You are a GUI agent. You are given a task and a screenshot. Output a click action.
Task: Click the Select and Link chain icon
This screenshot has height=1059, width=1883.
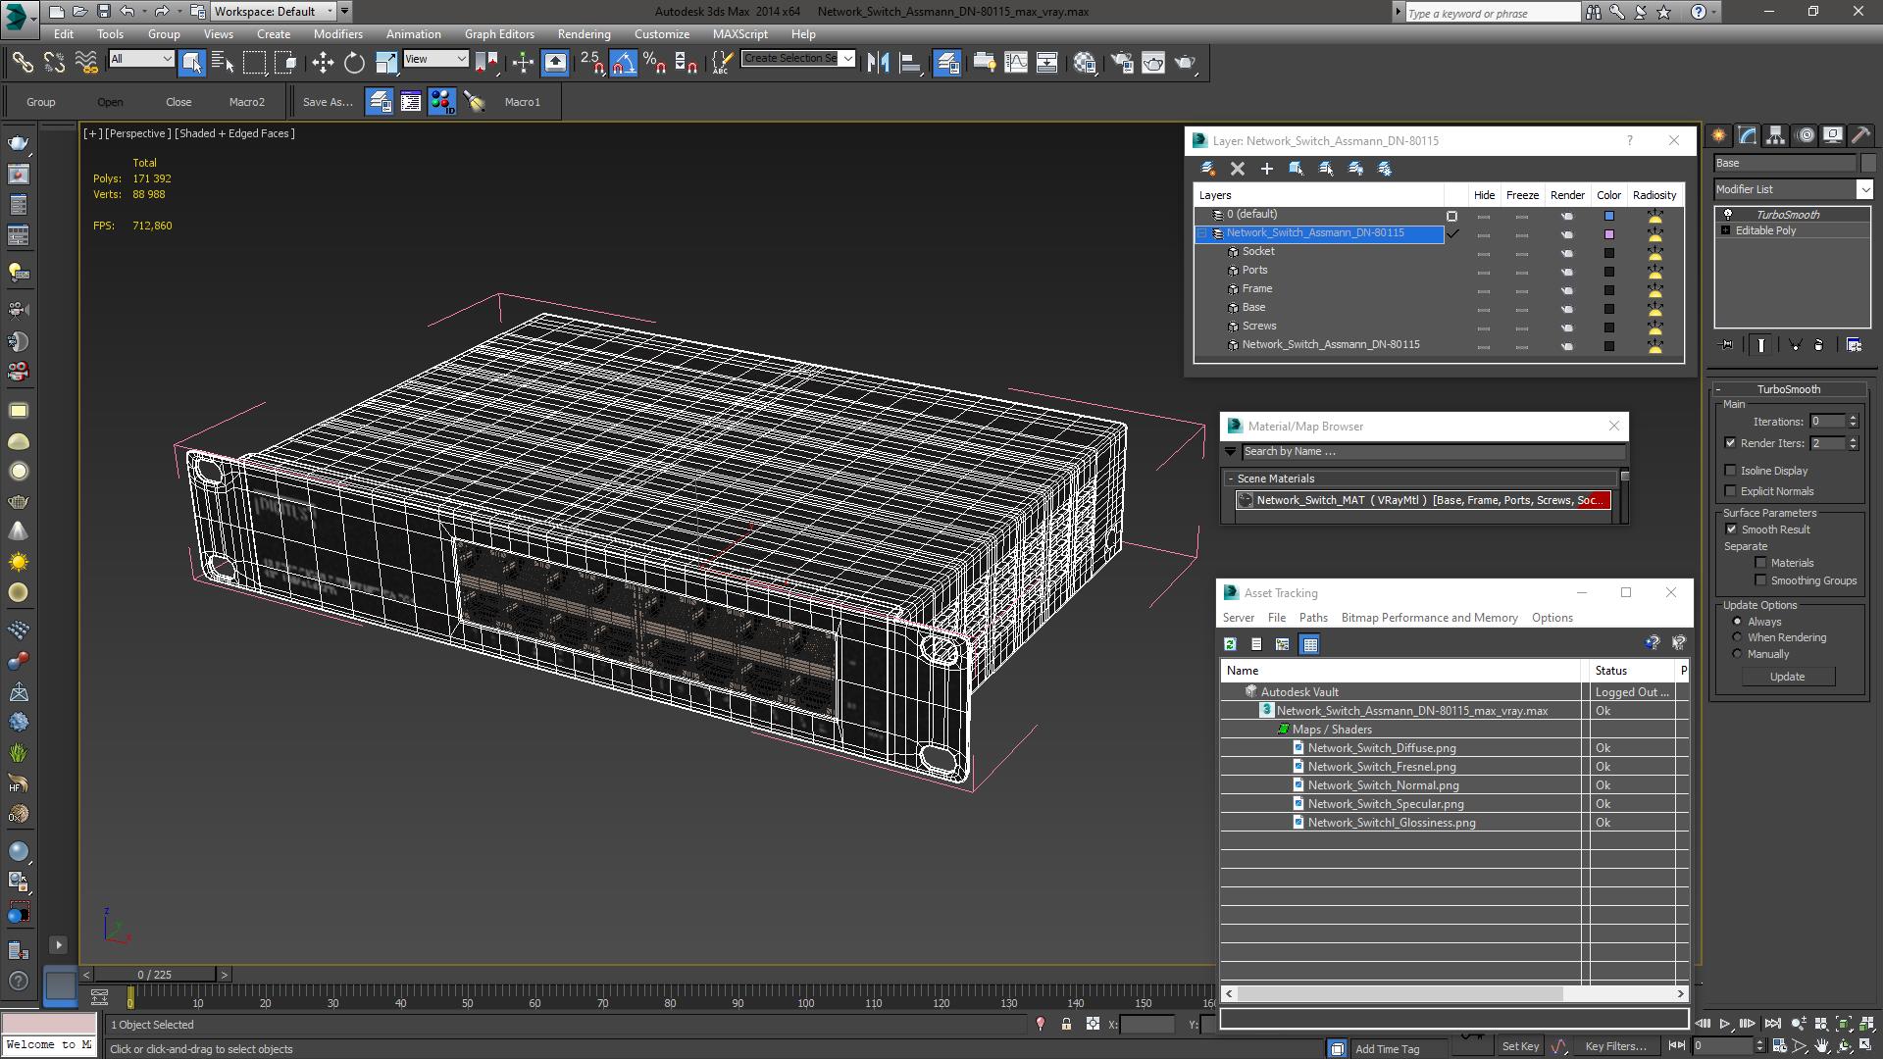pyautogui.click(x=22, y=63)
